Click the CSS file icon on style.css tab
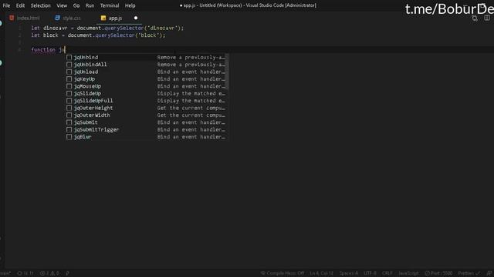The image size is (494, 277). point(57,18)
